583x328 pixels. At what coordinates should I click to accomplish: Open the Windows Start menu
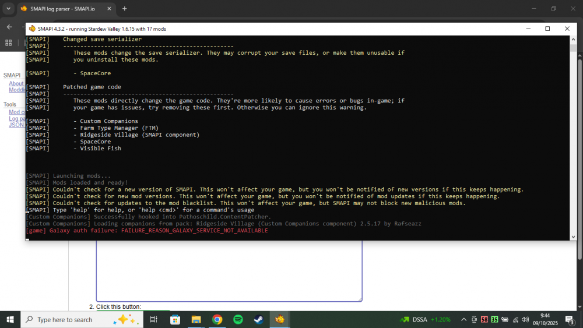(10, 319)
